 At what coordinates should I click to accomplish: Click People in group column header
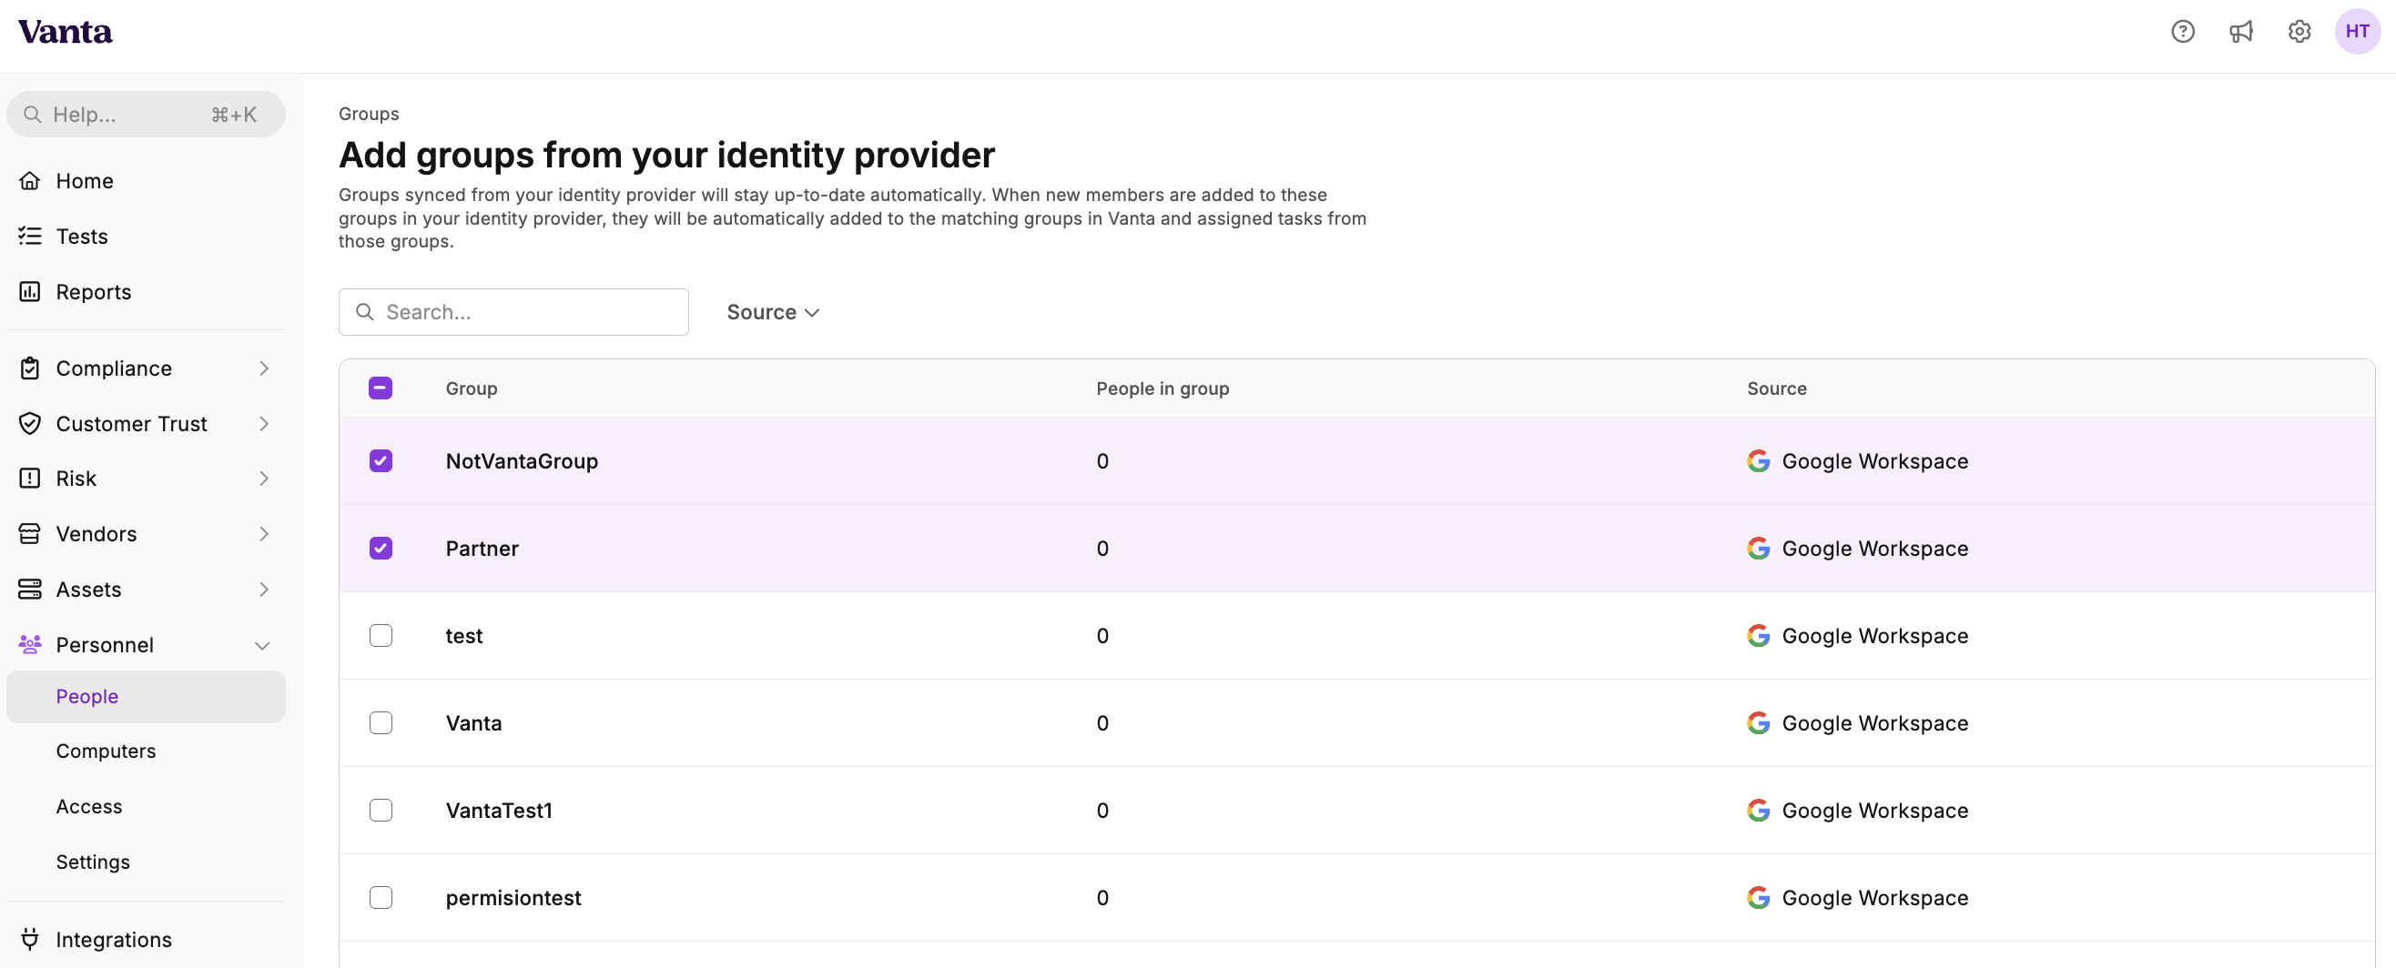[1162, 388]
